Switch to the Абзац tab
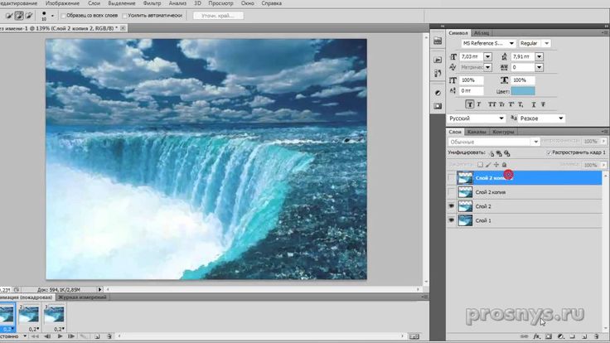The width and height of the screenshot is (610, 343). (482, 33)
